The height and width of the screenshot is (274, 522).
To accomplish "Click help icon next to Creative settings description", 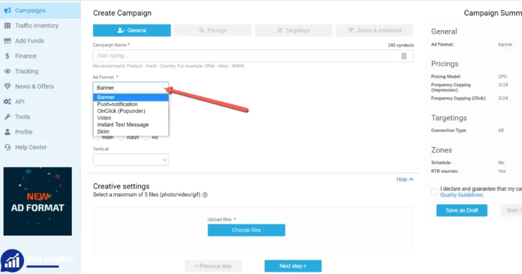I will (x=205, y=195).
